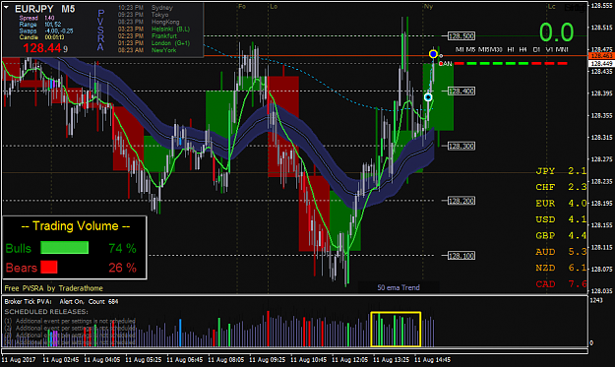Click the blue circle marker with yellow ring
615x367 pixels.
[x=433, y=54]
